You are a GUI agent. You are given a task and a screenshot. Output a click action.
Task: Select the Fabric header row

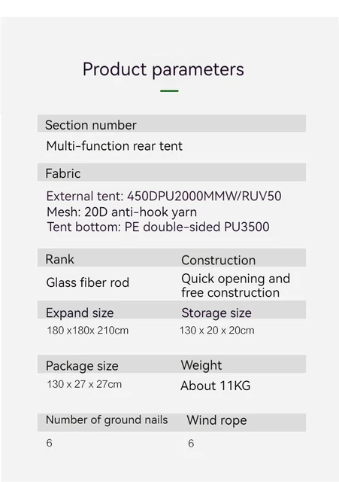click(171, 172)
